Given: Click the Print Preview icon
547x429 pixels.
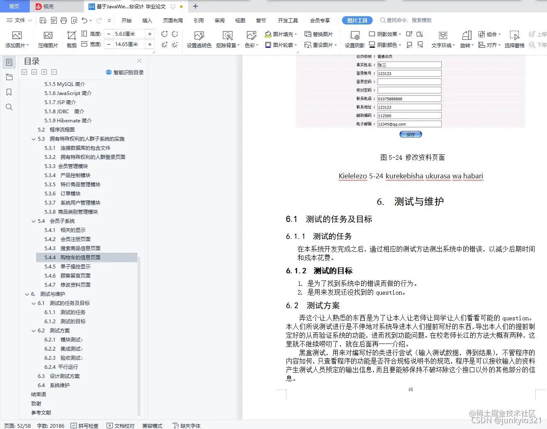Looking at the screenshot, I should tap(74, 20).
